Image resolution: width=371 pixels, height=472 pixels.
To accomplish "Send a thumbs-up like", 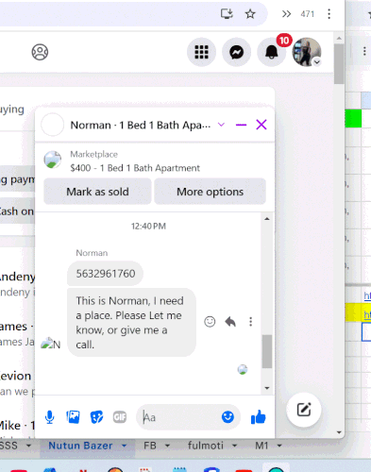I will (x=259, y=417).
